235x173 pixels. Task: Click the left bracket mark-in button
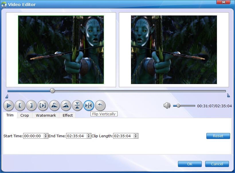[x=20, y=106]
